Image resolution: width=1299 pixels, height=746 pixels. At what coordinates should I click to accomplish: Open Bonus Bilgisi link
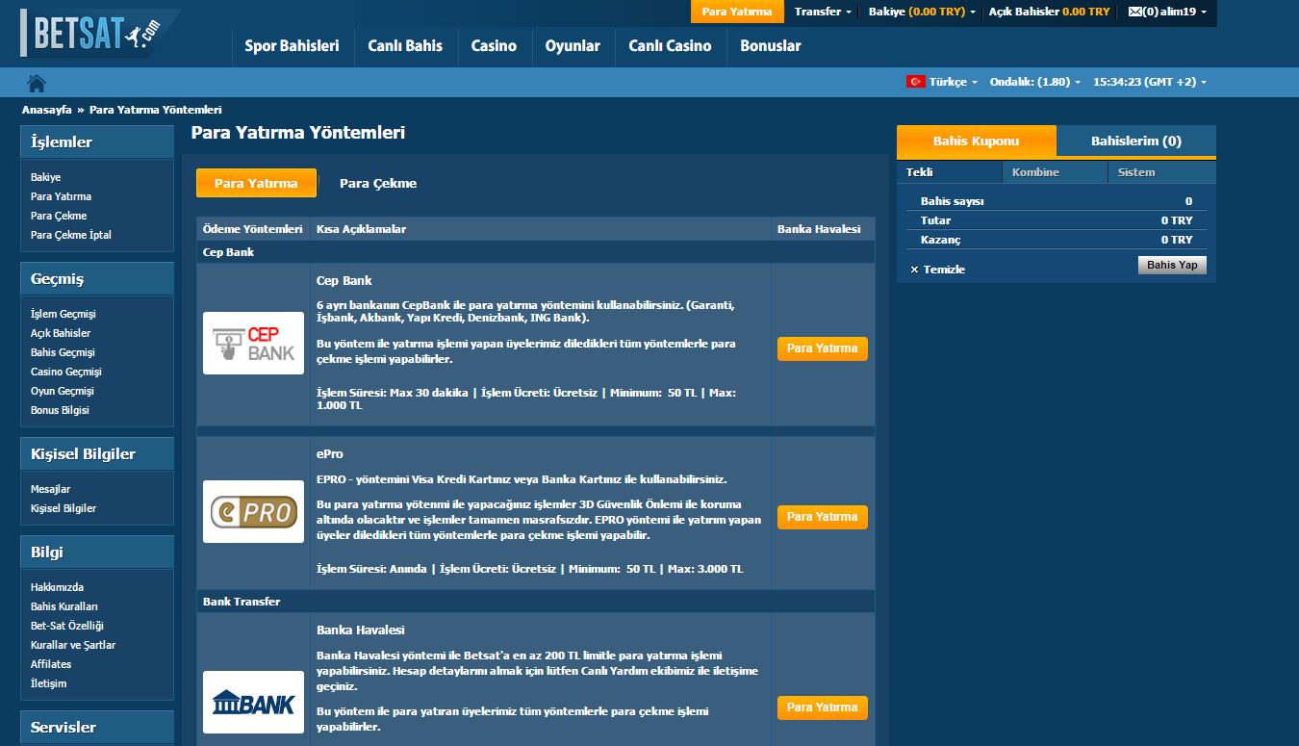60,410
